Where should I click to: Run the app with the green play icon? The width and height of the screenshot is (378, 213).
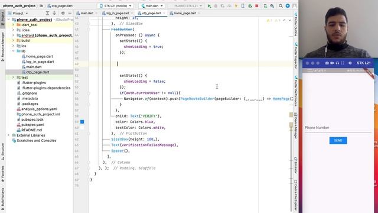click(209, 6)
